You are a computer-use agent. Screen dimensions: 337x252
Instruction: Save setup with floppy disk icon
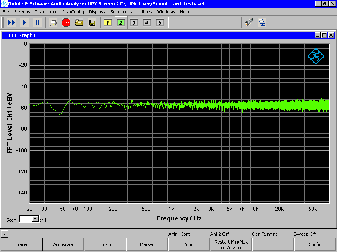click(x=92, y=23)
